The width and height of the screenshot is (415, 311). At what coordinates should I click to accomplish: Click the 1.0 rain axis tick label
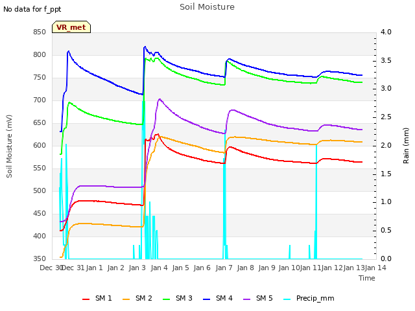[x=386, y=202]
